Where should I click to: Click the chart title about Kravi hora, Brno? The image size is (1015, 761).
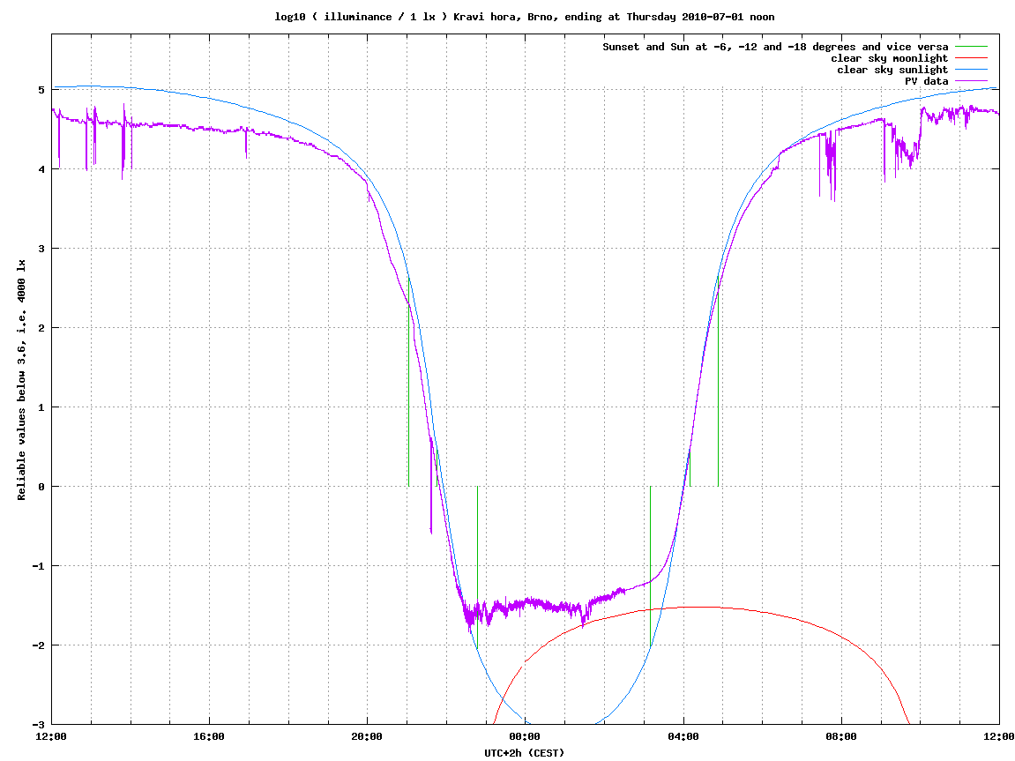525,17
